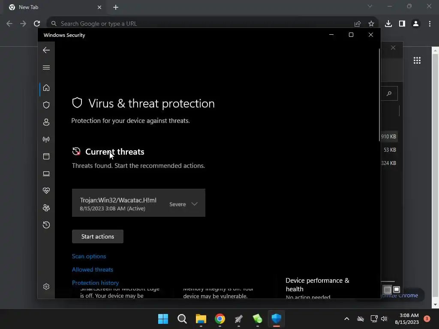Open Google apps grid icon

417,60
